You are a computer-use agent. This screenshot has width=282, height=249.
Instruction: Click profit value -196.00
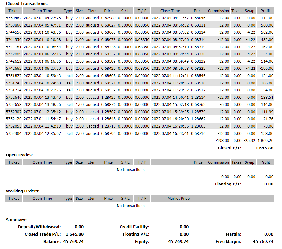tap(266, 69)
